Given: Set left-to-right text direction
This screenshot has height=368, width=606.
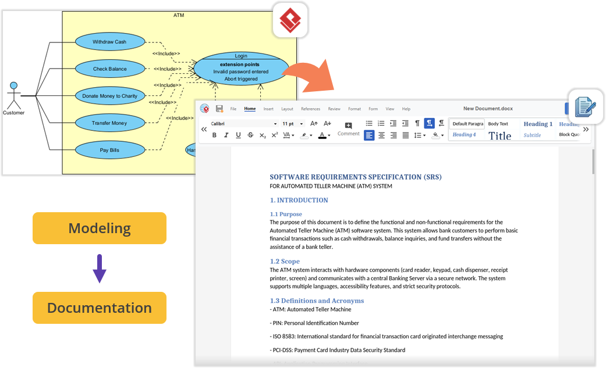Looking at the screenshot, I should (x=430, y=123).
